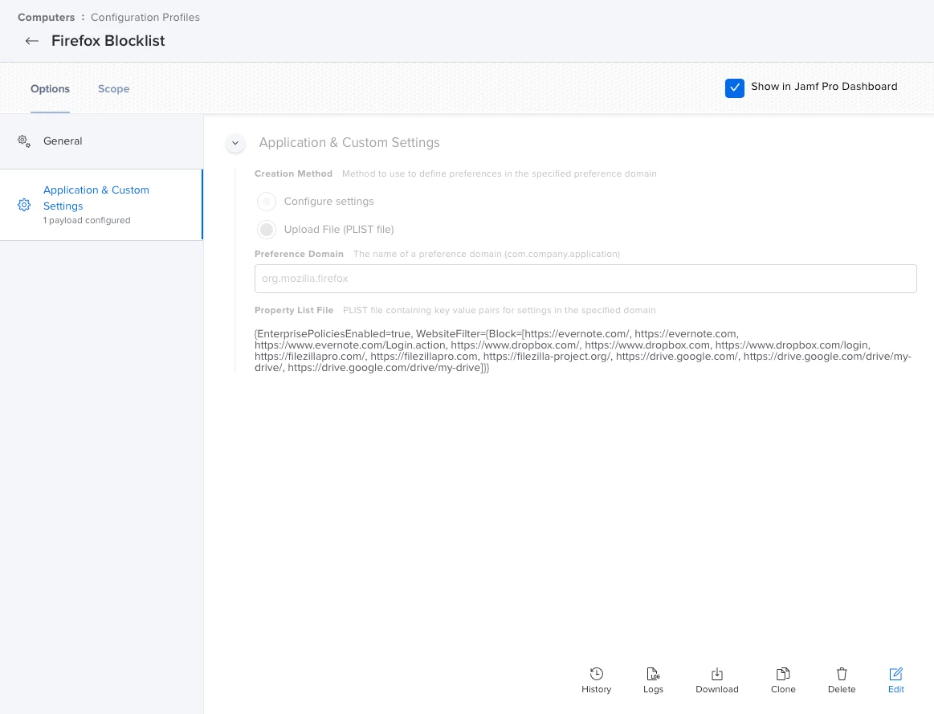Click the Preference Domain label
This screenshot has width=934, height=714.
point(299,255)
